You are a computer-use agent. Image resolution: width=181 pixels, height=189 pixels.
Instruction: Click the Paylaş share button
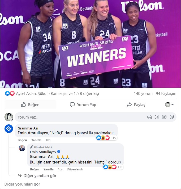[x=136, y=105]
